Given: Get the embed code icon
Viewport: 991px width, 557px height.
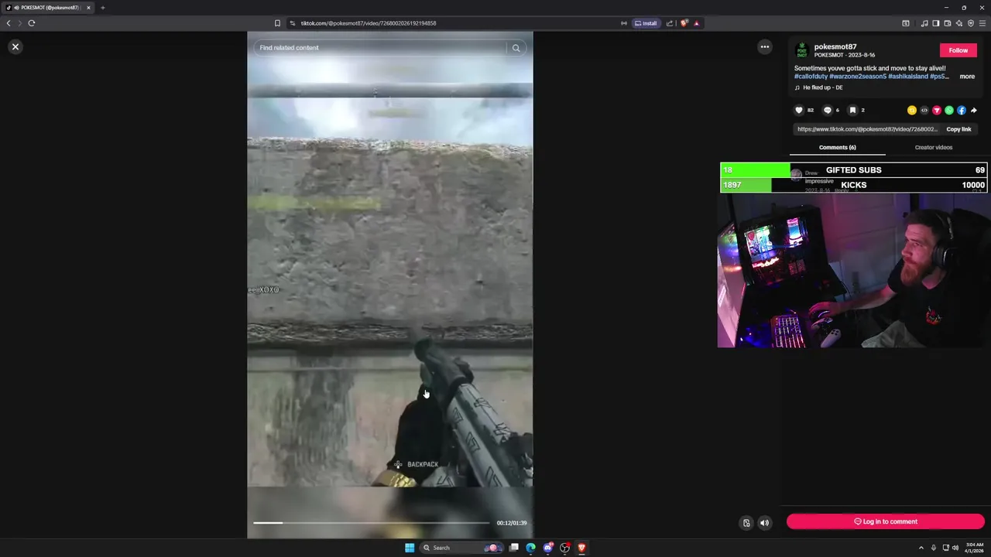Looking at the screenshot, I should point(924,111).
